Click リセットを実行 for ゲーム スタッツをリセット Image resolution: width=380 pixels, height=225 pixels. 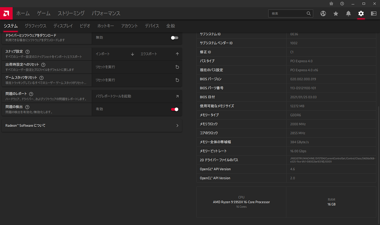click(137, 80)
